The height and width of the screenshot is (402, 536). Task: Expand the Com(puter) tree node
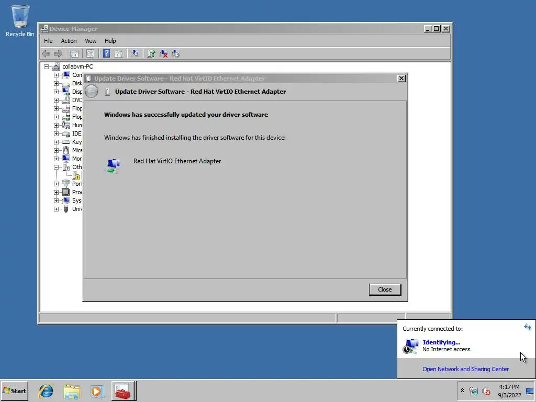pyautogui.click(x=56, y=75)
